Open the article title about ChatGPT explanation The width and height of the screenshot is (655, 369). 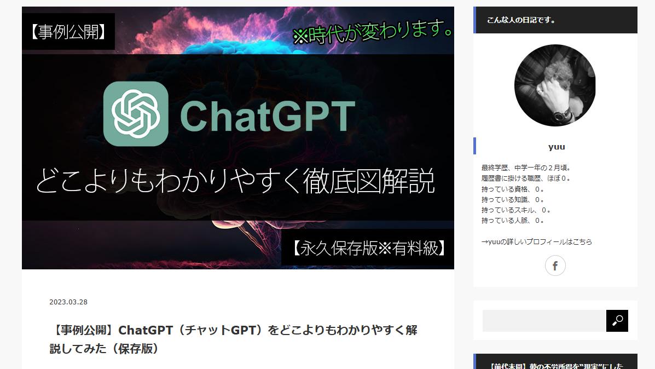[x=234, y=339]
